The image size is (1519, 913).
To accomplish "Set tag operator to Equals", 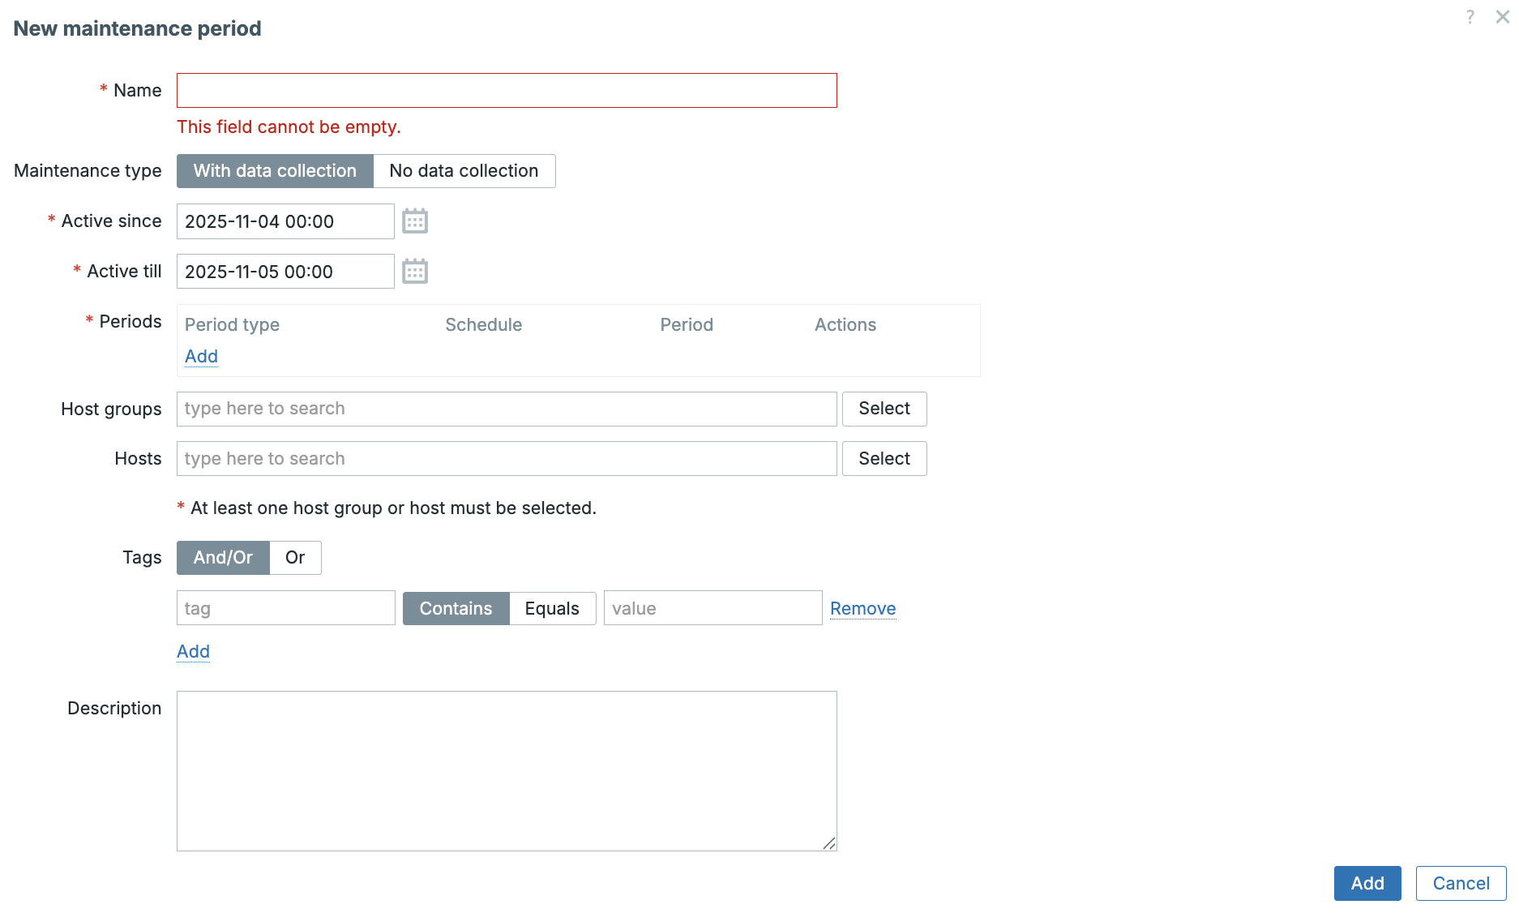I will click(x=552, y=608).
